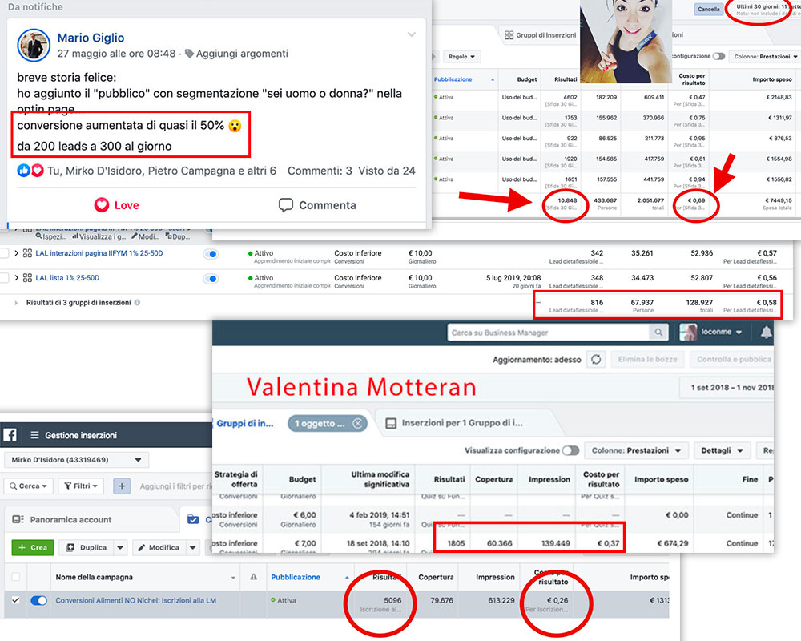
Task: Click the refresh icon next to Aggiornamento
Action: 595,359
